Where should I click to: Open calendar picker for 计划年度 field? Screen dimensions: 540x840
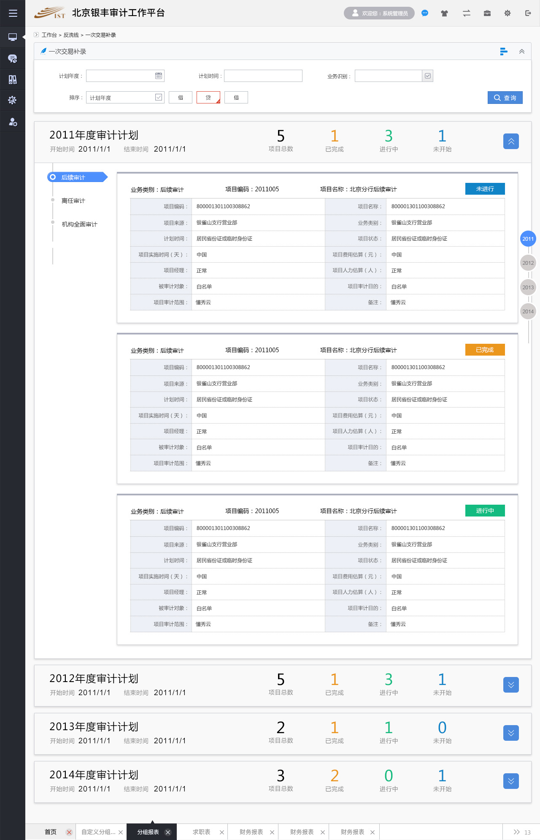coord(159,76)
